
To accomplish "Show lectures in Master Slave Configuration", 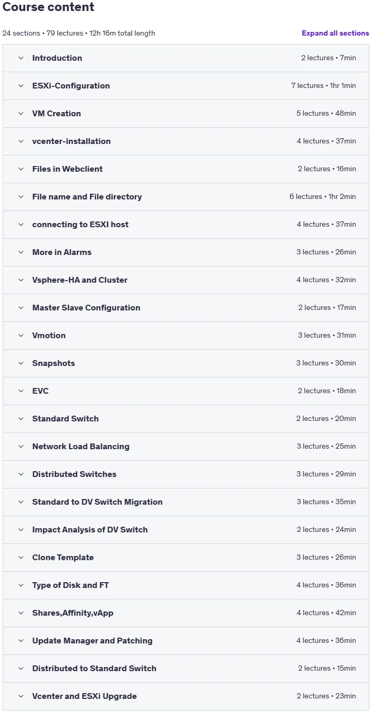I will pyautogui.click(x=186, y=308).
